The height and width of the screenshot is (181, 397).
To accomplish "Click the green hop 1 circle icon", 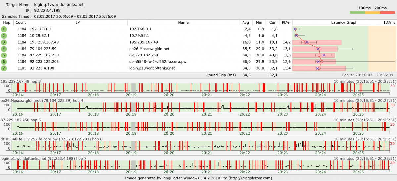I will [4, 29].
